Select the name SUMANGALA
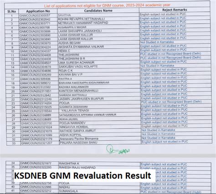The height and width of the screenshot is (194, 216). (68, 191)
